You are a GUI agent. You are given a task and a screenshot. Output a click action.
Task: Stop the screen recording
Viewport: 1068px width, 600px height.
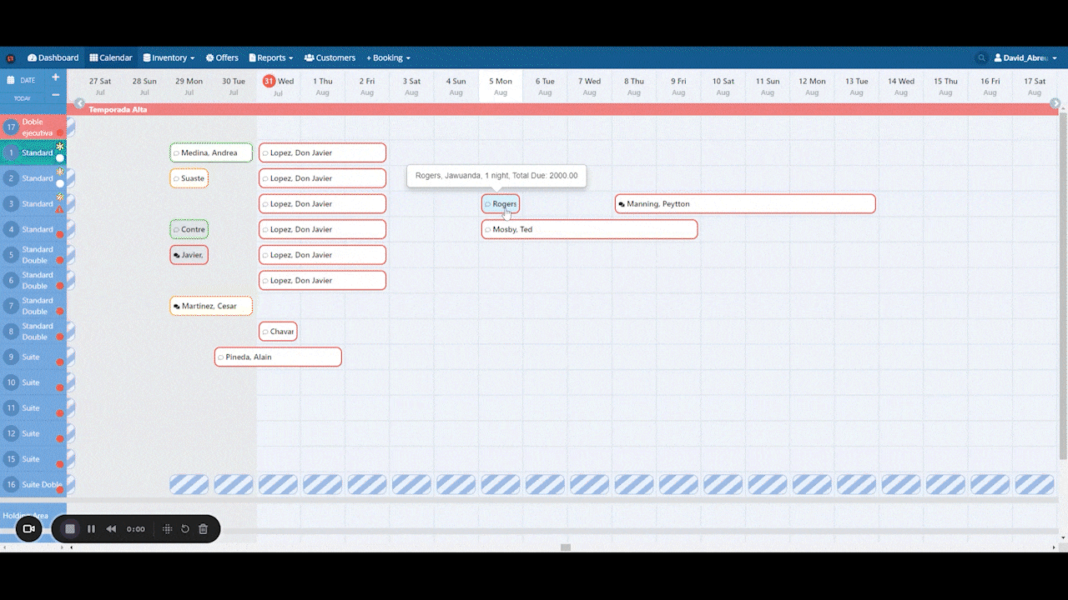coord(70,529)
